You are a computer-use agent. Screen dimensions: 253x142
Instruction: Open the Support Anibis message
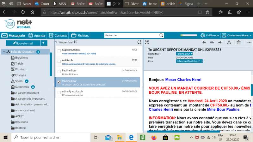coord(98,51)
